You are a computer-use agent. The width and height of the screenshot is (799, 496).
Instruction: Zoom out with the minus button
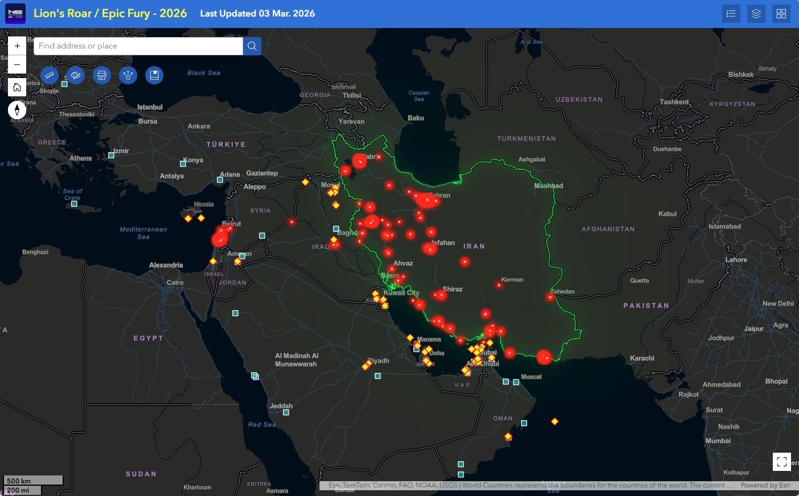(x=17, y=64)
